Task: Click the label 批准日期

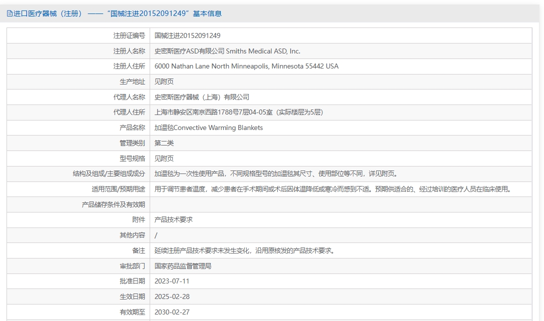Action: pos(132,281)
